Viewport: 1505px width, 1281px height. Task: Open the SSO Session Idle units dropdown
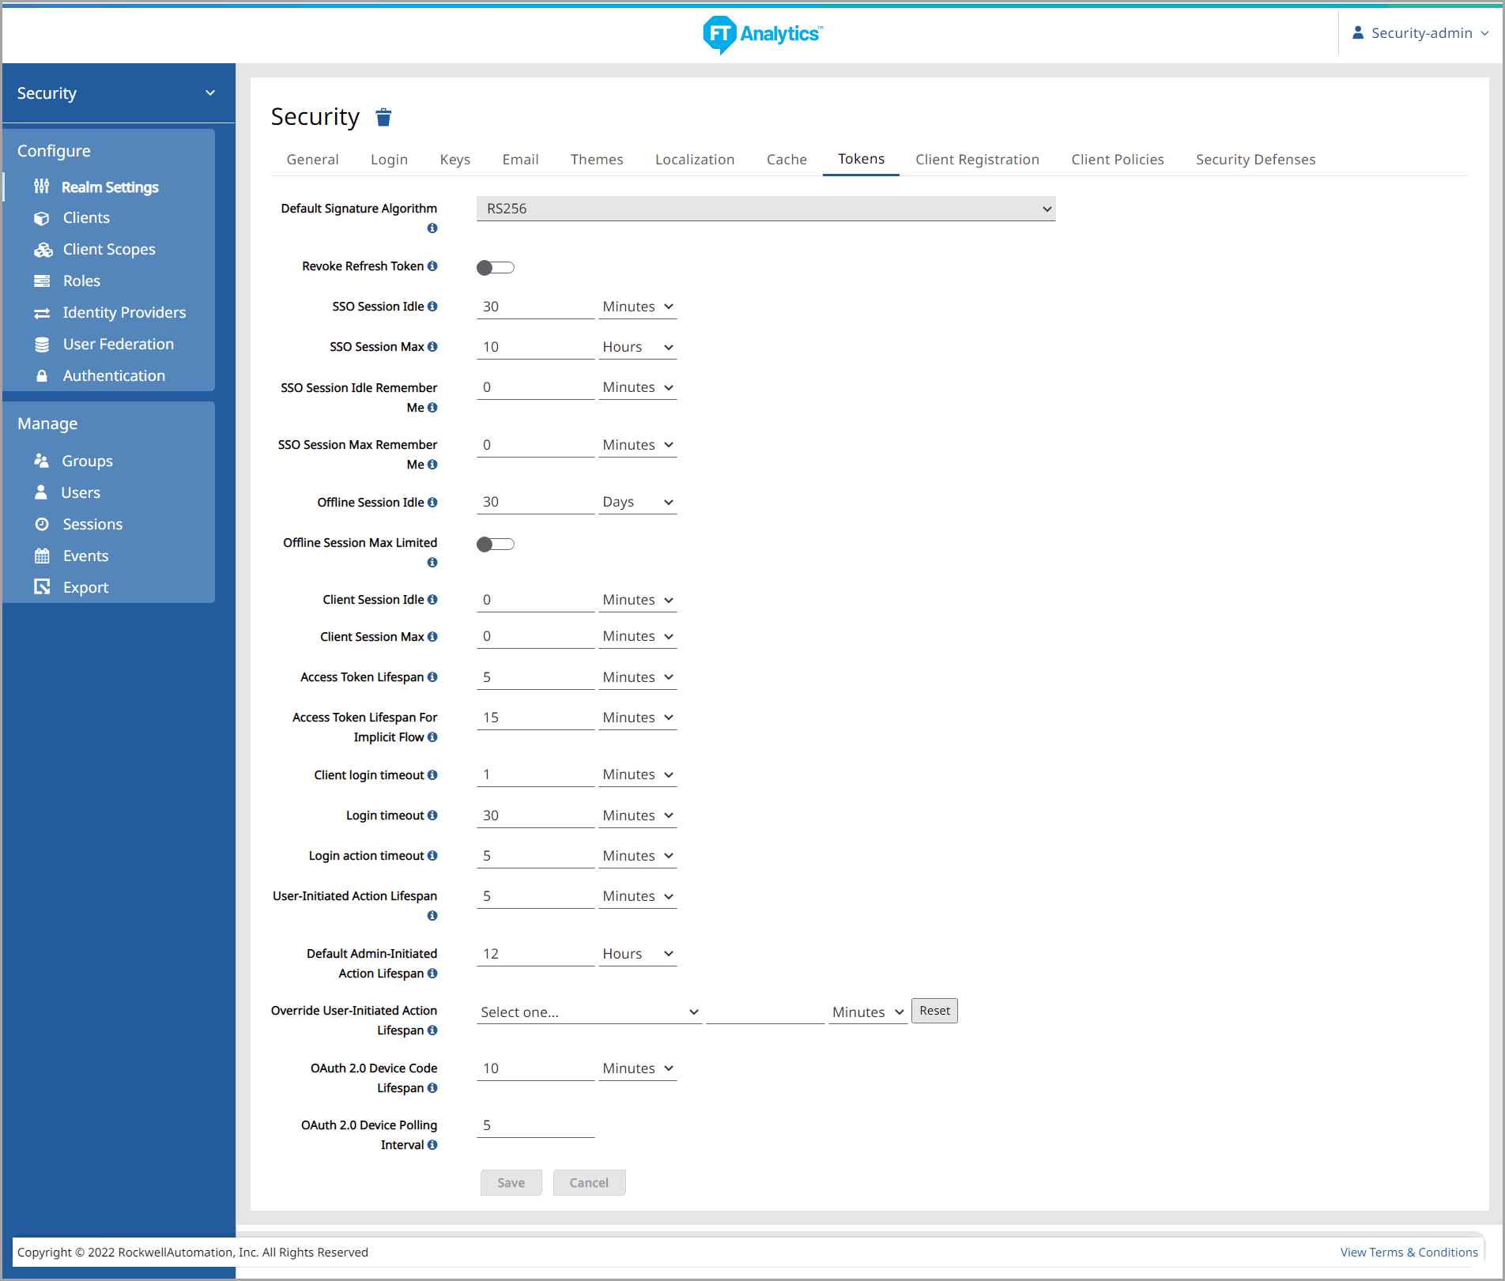[x=638, y=307]
